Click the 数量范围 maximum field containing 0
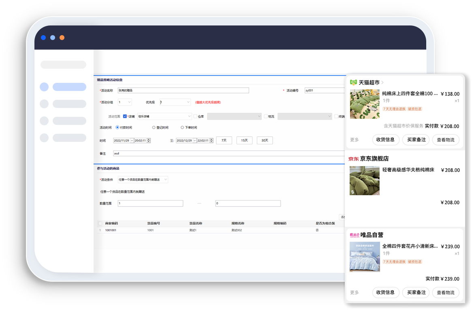Image resolution: width=472 pixels, height=310 pixels. (x=248, y=203)
